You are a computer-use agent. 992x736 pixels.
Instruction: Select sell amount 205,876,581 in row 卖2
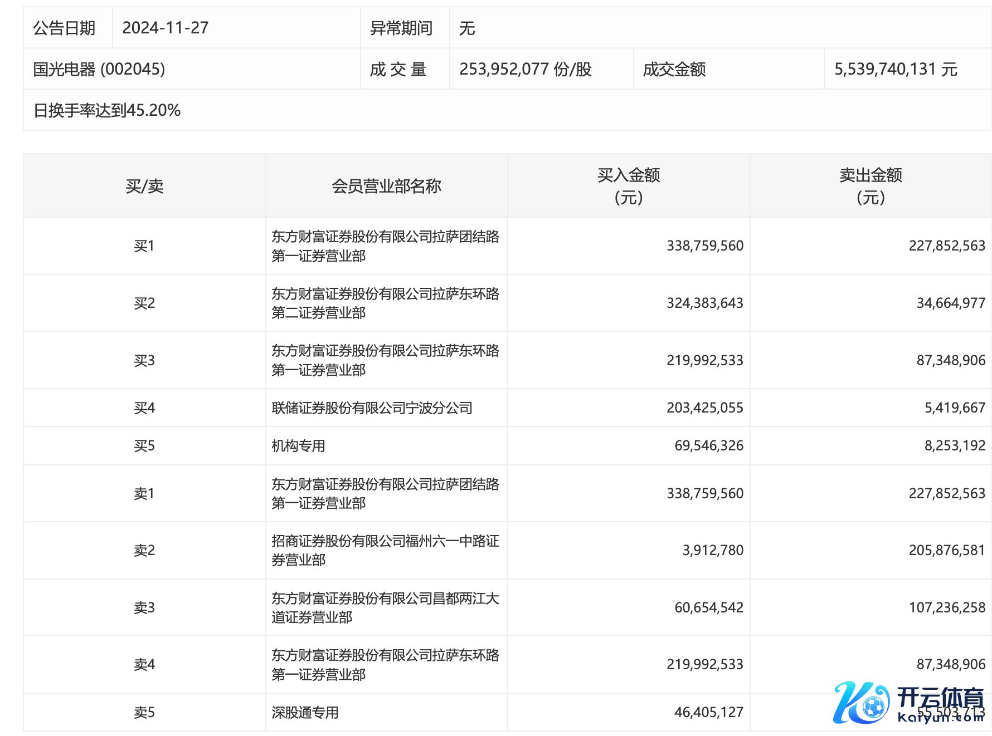coord(946,550)
